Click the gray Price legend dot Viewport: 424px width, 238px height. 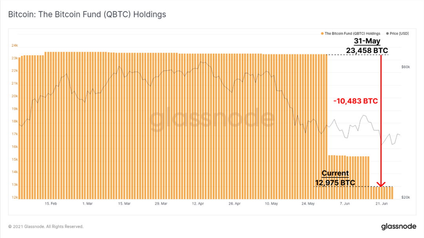click(387, 33)
